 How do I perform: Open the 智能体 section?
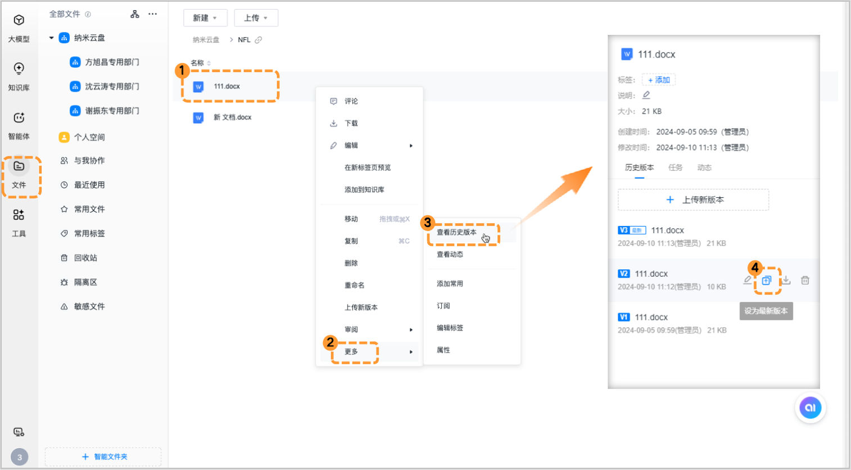[x=19, y=125]
